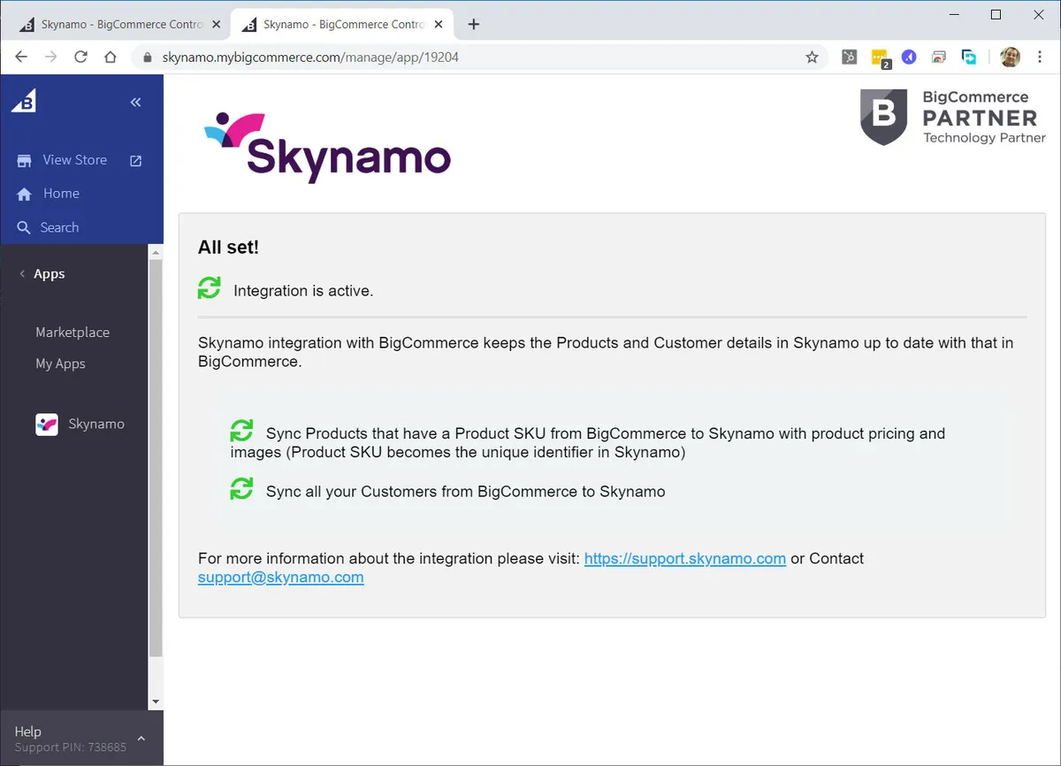The height and width of the screenshot is (766, 1061).
Task: Go back using the Apps chevron
Action: 22,274
